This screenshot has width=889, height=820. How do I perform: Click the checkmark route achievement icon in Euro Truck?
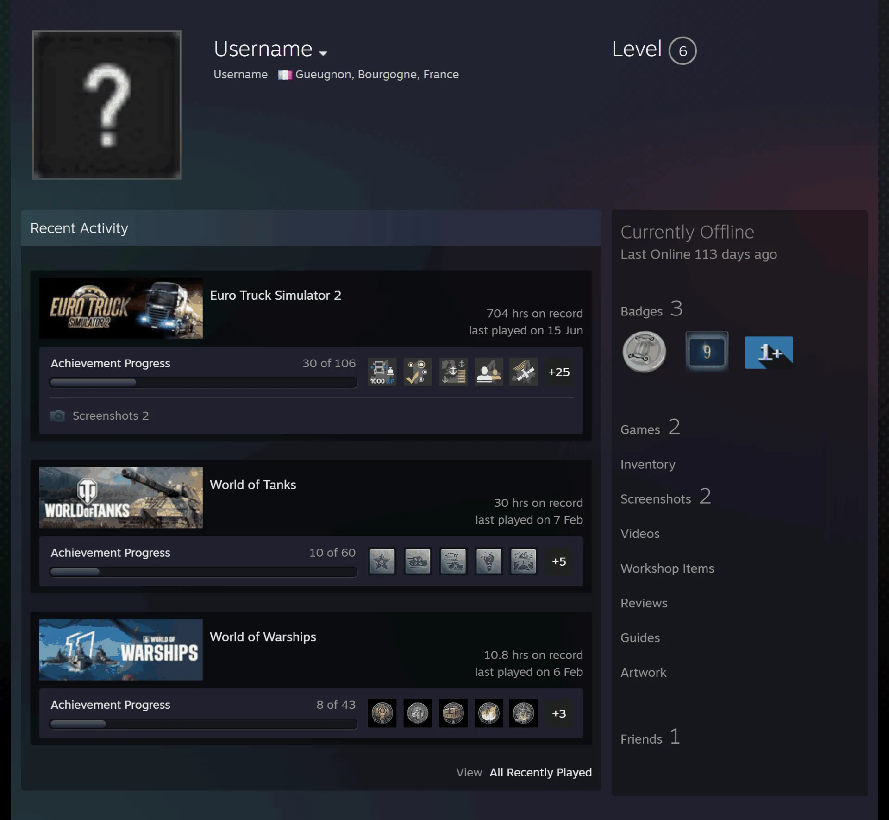(x=418, y=372)
